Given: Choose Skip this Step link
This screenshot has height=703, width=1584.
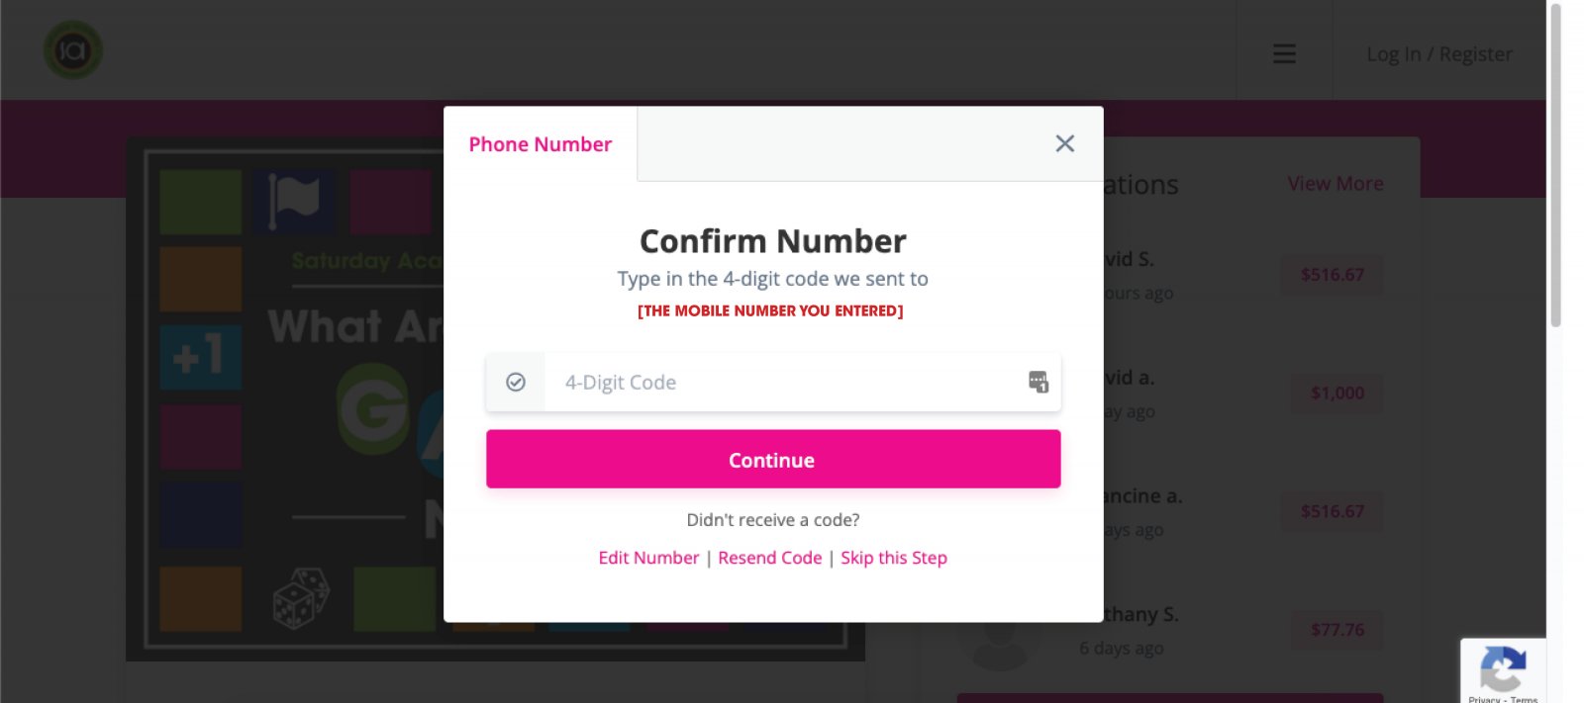Looking at the screenshot, I should [x=894, y=558].
